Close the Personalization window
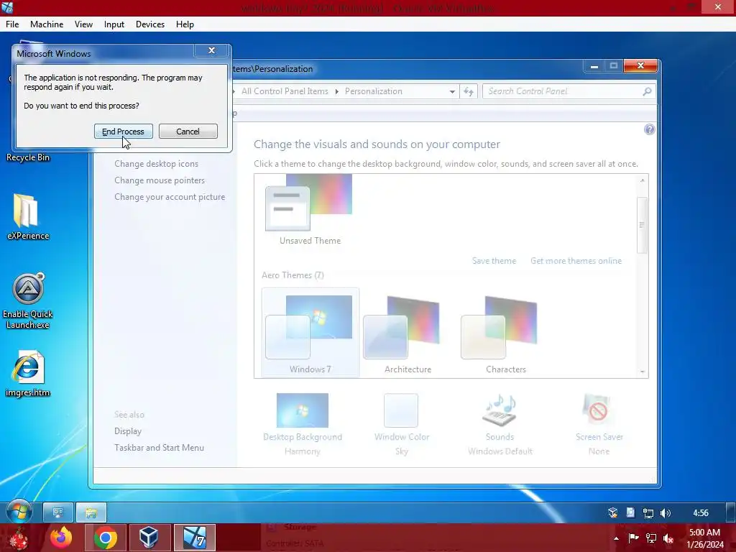This screenshot has height=552, width=736. 640,66
